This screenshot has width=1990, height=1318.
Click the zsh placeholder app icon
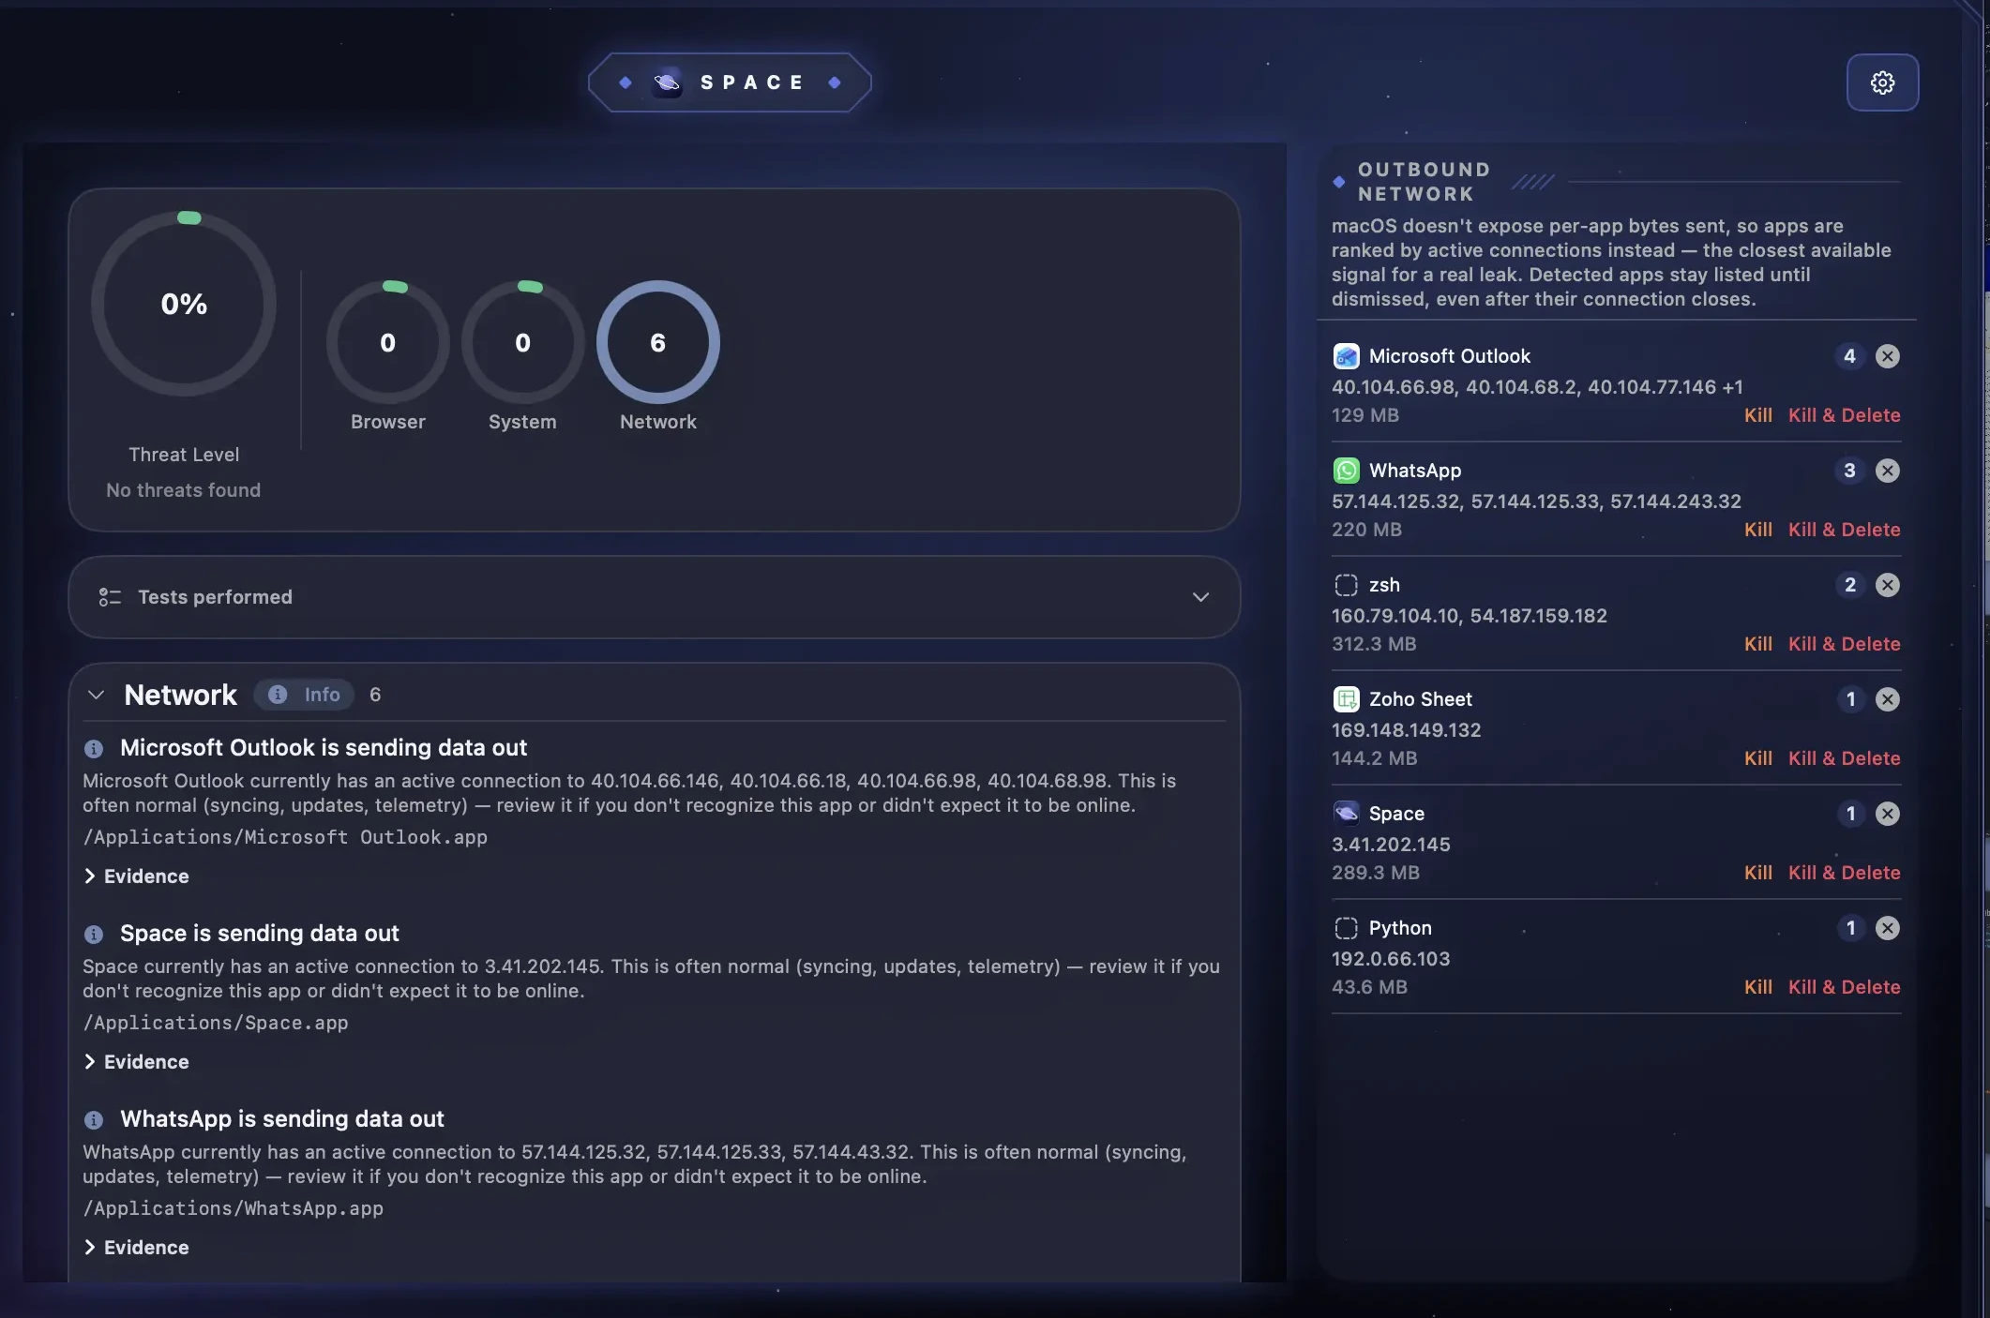[x=1346, y=585]
